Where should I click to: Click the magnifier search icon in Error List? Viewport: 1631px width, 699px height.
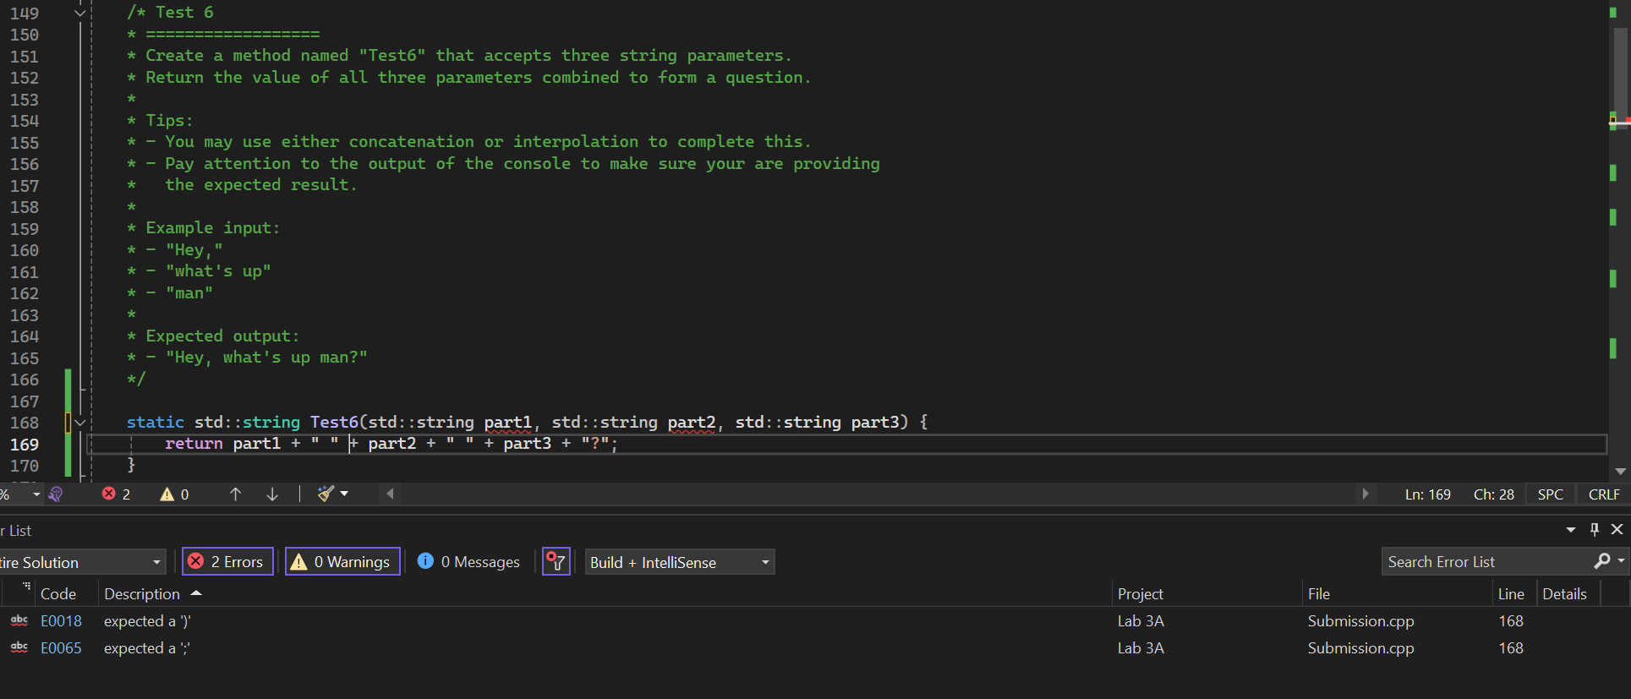(x=1601, y=561)
